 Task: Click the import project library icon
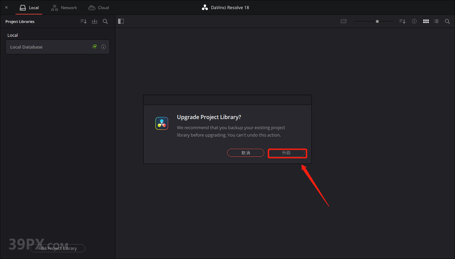click(x=95, y=21)
